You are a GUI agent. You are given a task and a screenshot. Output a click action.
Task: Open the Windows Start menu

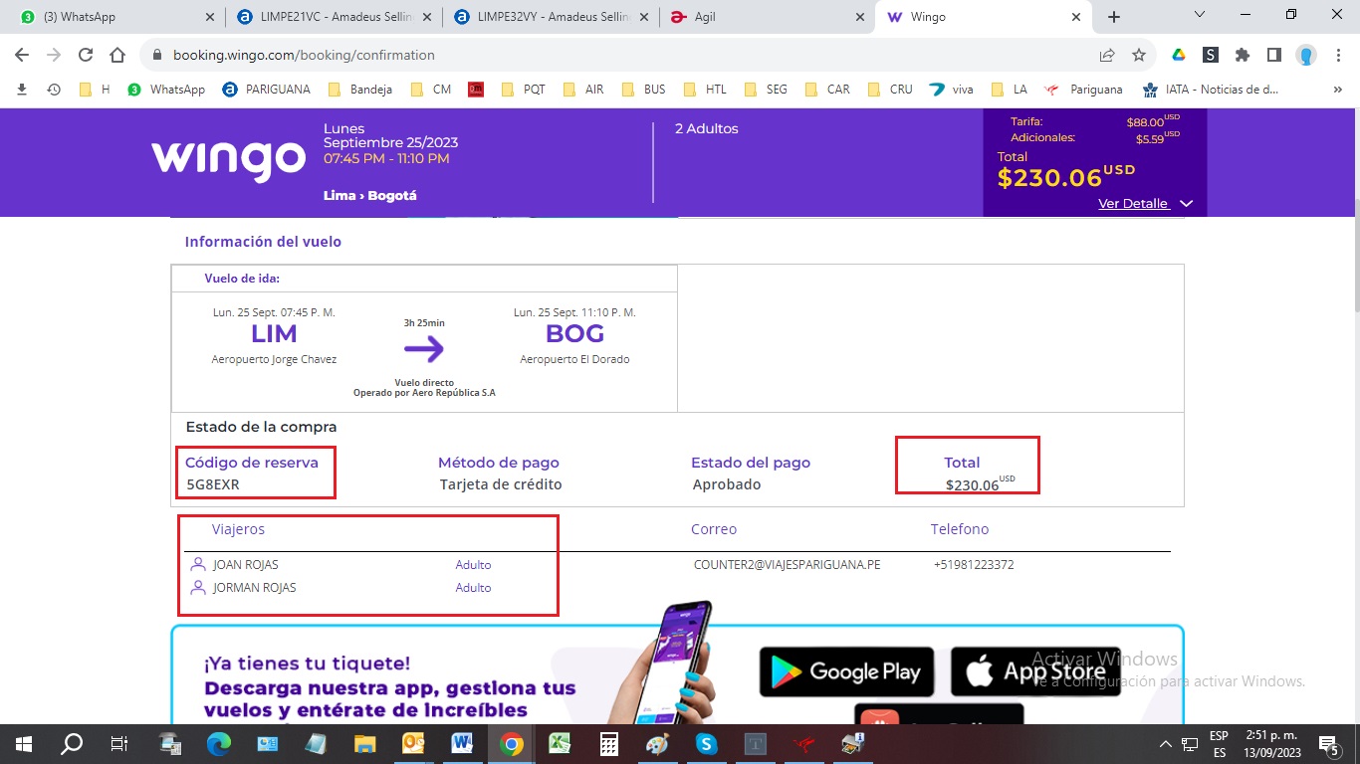pyautogui.click(x=24, y=743)
